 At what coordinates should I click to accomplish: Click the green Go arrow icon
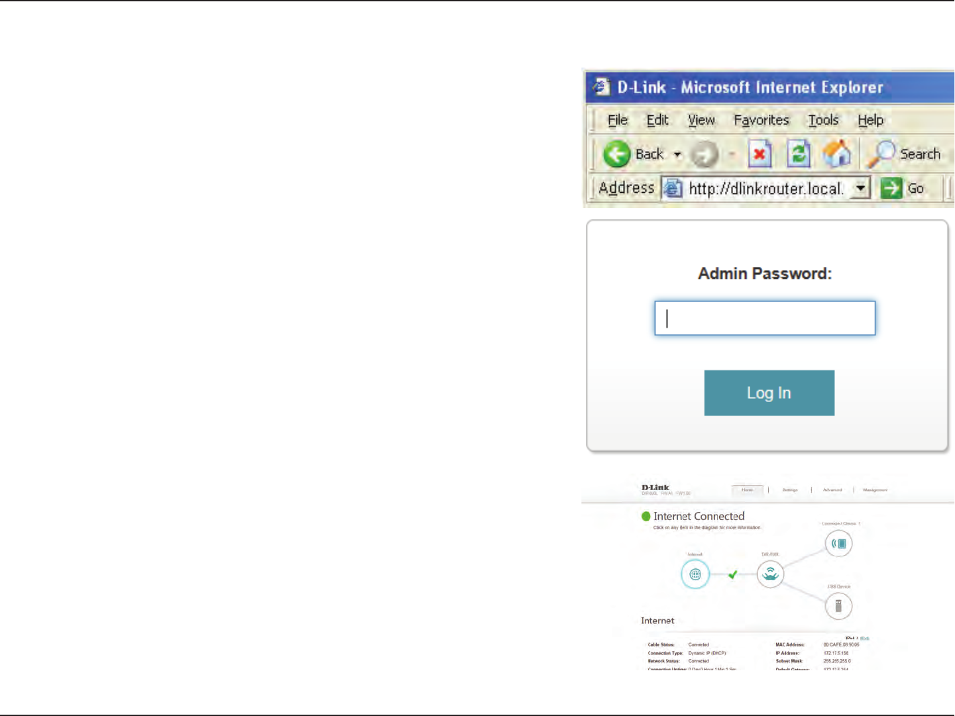[x=891, y=188]
